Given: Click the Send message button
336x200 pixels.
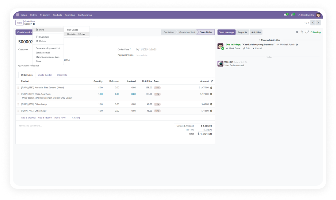Looking at the screenshot, I should [x=226, y=32].
